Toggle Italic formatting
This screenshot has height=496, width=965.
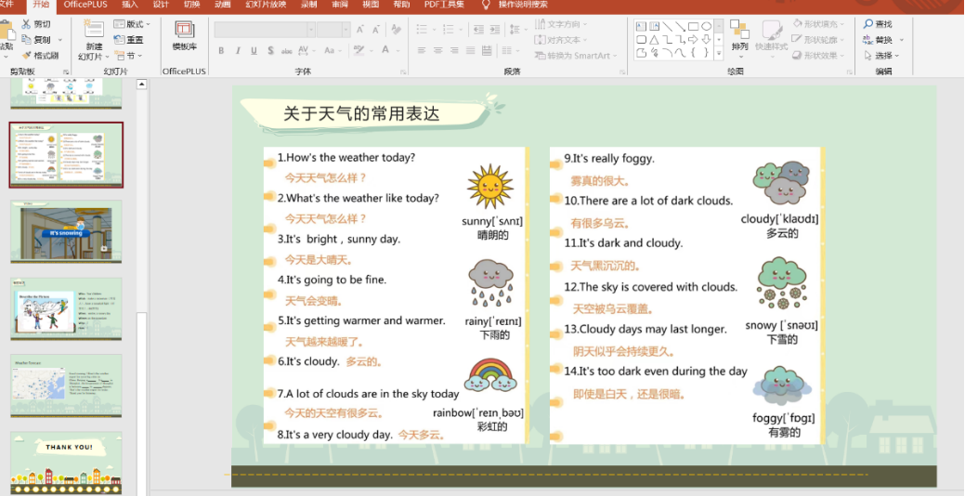pyautogui.click(x=238, y=51)
